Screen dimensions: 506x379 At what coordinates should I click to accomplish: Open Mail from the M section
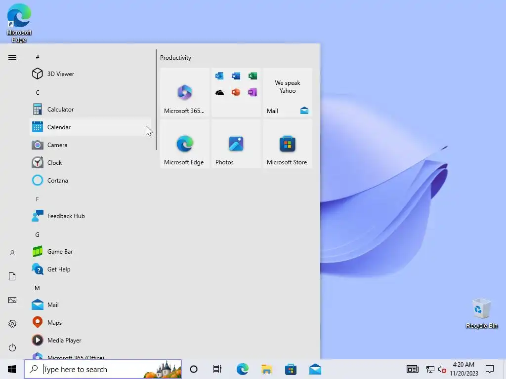[90, 304]
